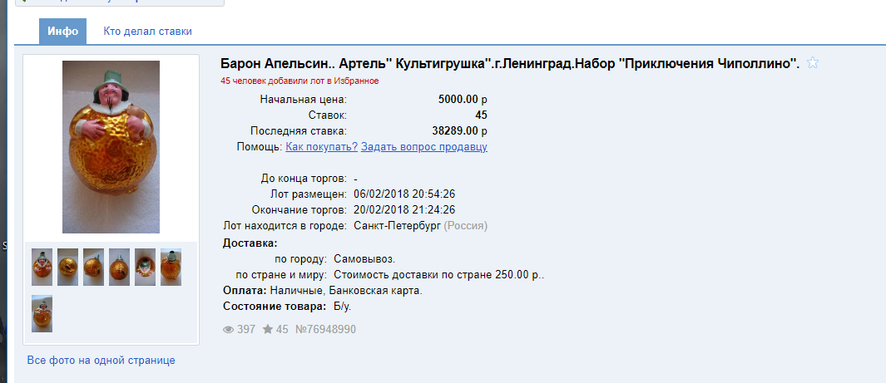Select the first thumbnail in top row
The height and width of the screenshot is (383, 886).
tap(42, 267)
